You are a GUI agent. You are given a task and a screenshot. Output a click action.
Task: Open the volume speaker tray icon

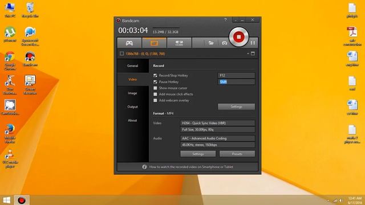(341, 200)
